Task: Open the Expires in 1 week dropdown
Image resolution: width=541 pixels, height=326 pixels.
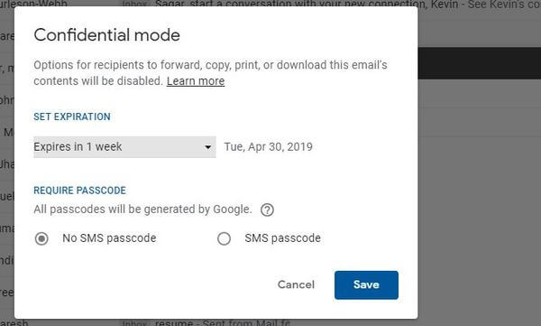Action: pos(124,147)
